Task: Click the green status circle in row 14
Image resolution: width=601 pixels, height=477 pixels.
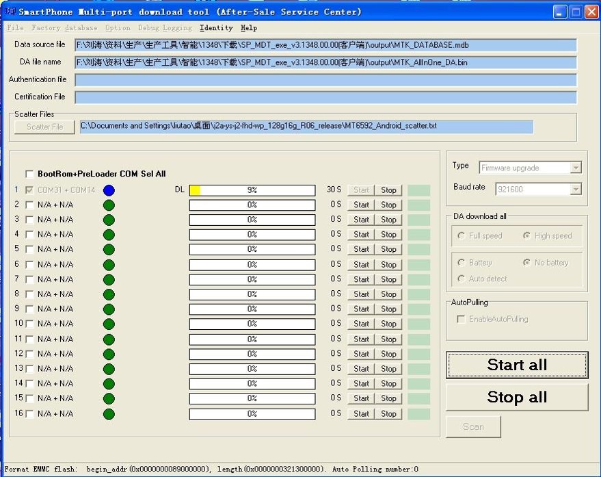Action: [109, 384]
